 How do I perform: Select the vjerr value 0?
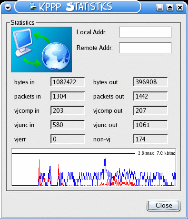pyautogui.click(x=68, y=139)
